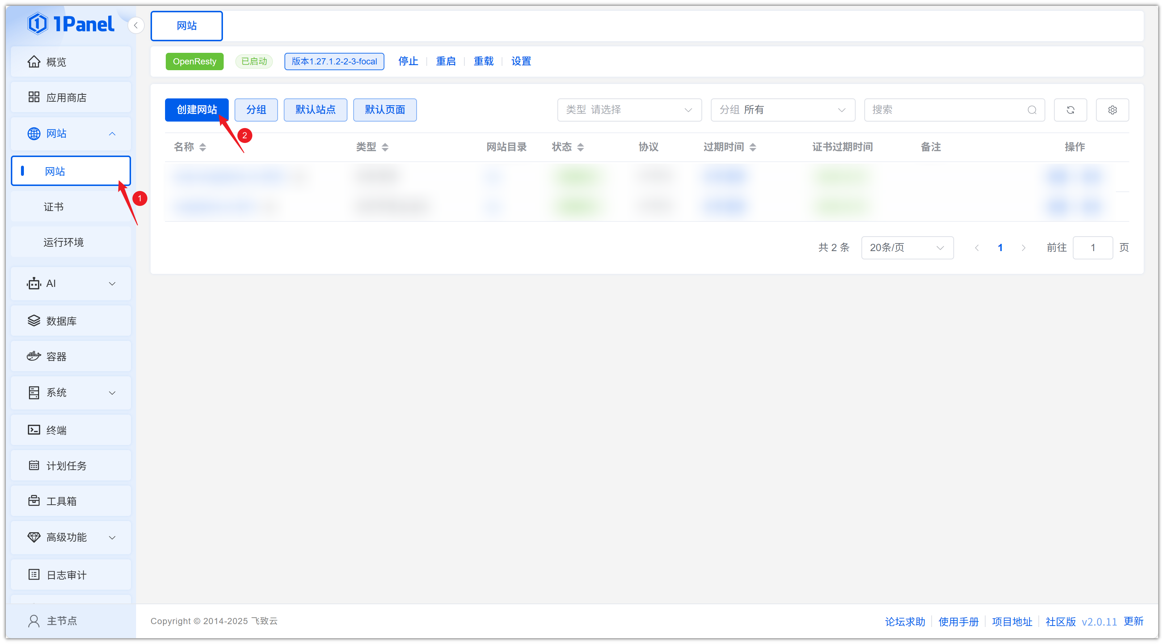Click the 重启 restart link for OpenResty
The width and height of the screenshot is (1164, 644).
coord(445,61)
